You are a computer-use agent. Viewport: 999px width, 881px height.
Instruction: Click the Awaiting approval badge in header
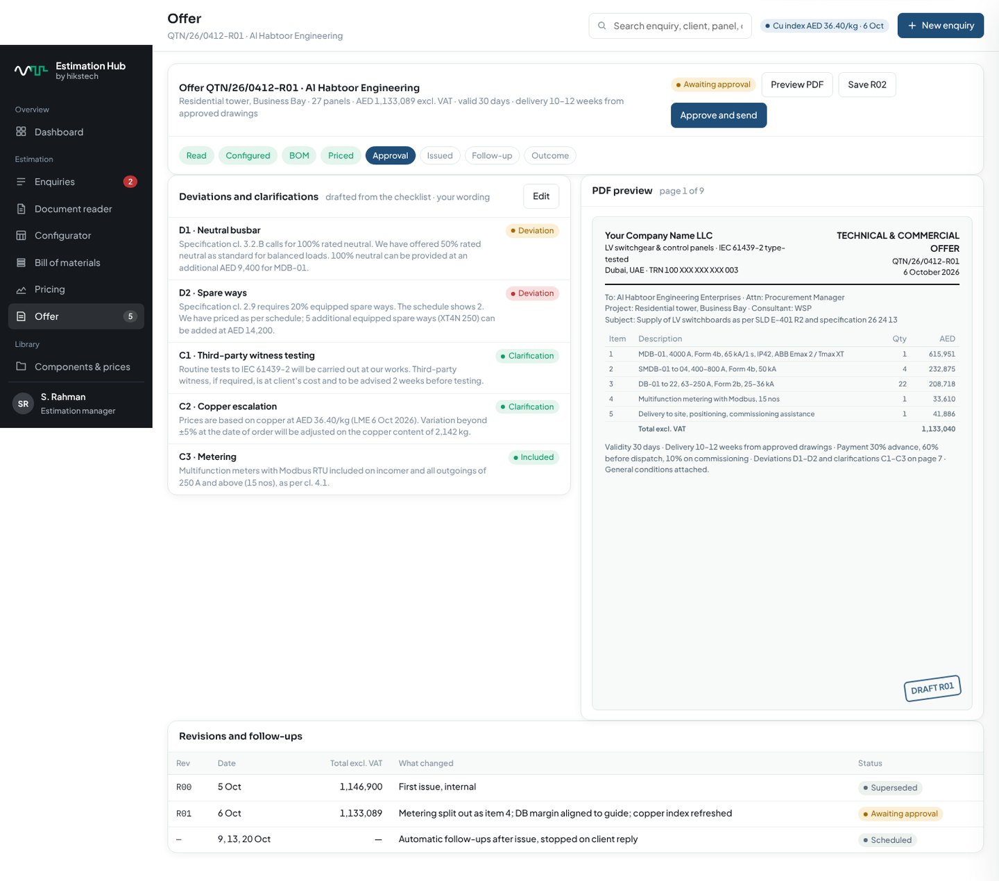click(x=713, y=85)
